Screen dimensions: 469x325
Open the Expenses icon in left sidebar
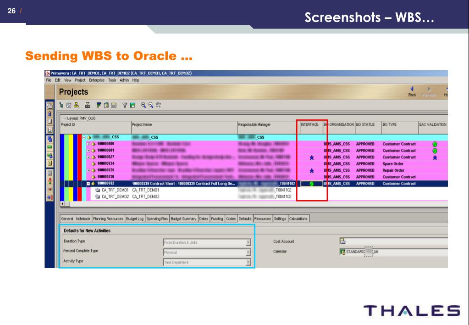click(50, 173)
